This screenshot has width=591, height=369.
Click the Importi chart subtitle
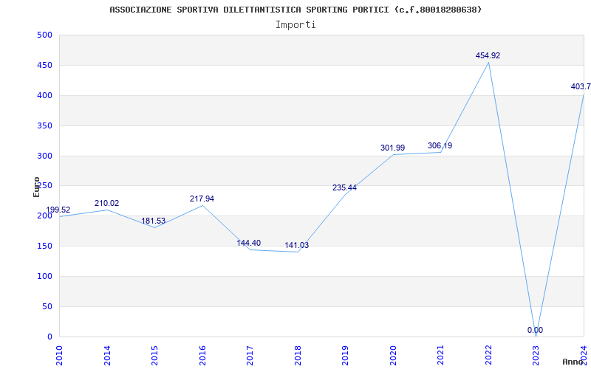coord(295,25)
